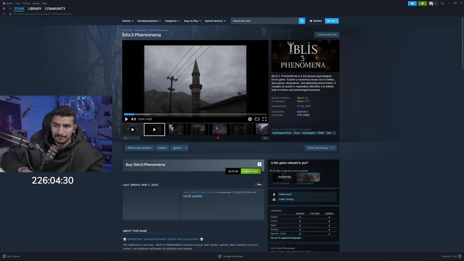The width and height of the screenshot is (464, 261).
Task: Expand the Special Sections dropdown
Action: [x=215, y=21]
